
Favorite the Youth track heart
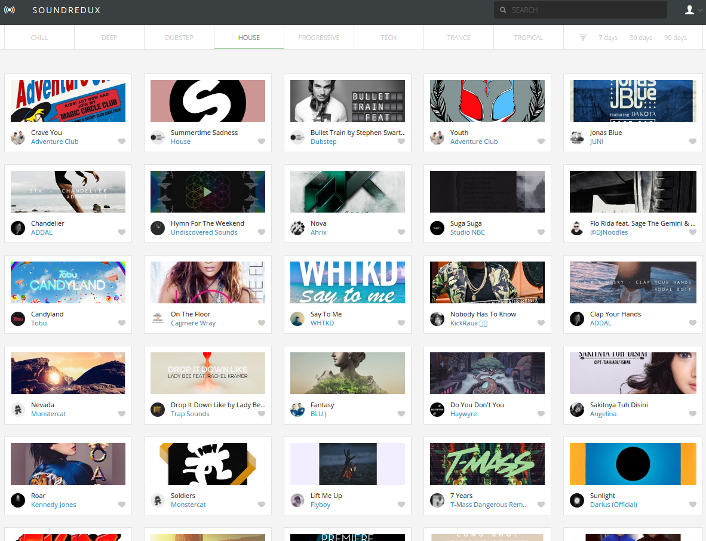click(541, 142)
